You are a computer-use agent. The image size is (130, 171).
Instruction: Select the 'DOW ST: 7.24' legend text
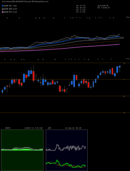tap(10, 6)
